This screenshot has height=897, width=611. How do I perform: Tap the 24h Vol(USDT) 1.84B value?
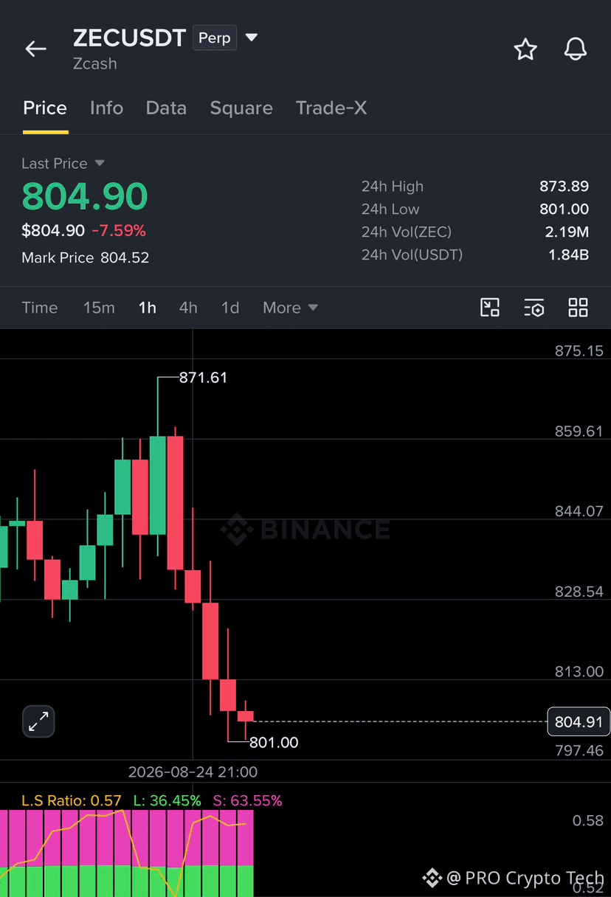click(x=567, y=254)
